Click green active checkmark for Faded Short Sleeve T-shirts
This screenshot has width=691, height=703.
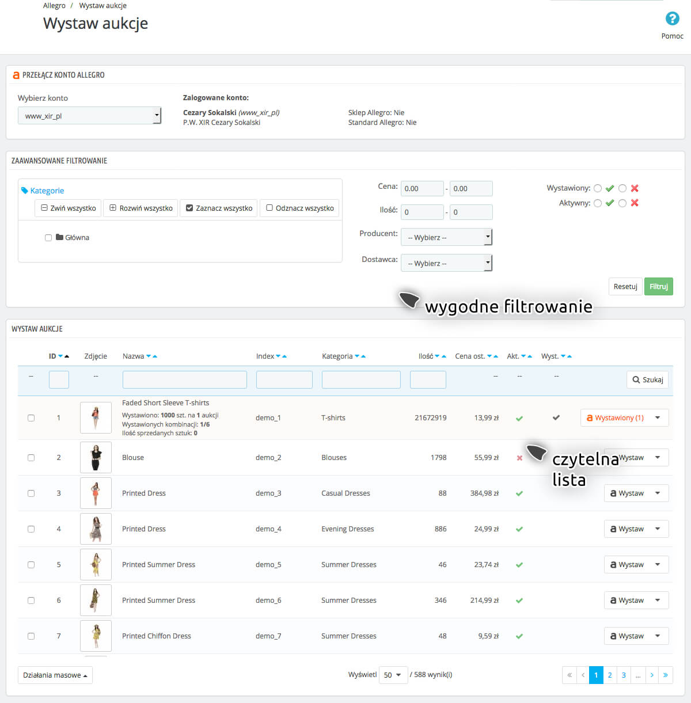[x=519, y=419]
